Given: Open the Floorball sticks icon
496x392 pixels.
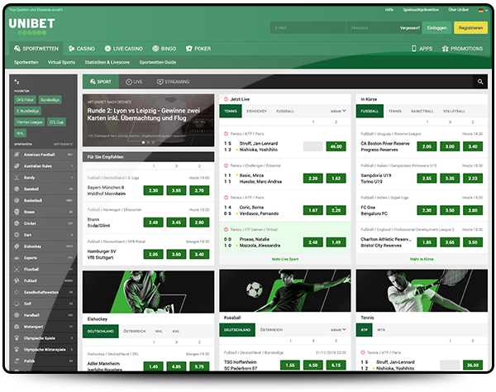Looking at the screenshot, I should [x=17, y=270].
